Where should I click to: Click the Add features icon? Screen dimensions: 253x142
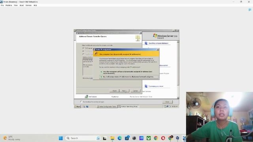point(86,97)
